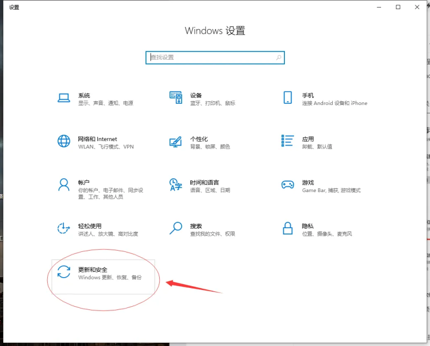Open the 个性化 (Personalization) icon
Viewport: 430px width, 346px height.
(x=177, y=140)
